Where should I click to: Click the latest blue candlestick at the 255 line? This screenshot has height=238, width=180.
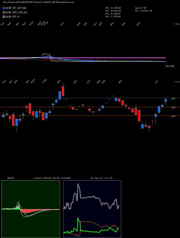coord(166,100)
